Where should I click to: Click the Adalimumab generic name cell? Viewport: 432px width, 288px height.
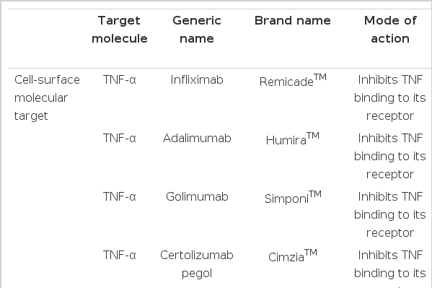197,139
